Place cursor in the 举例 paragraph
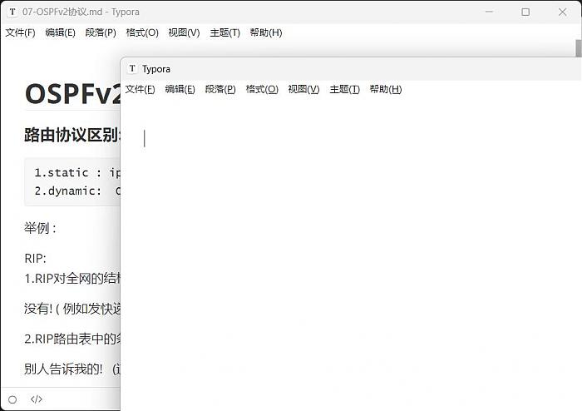Screen dimensions: 582x411 [41, 228]
